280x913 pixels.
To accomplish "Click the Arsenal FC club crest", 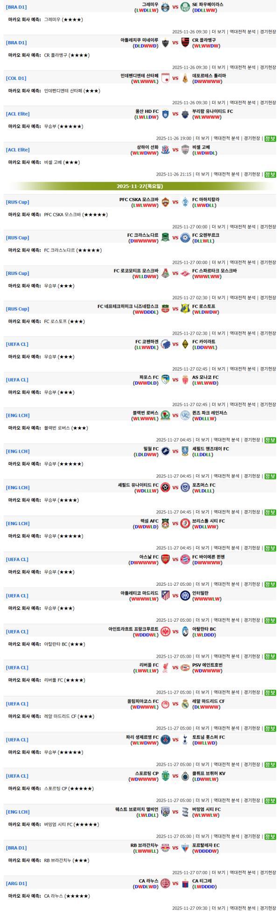I will (x=165, y=559).
